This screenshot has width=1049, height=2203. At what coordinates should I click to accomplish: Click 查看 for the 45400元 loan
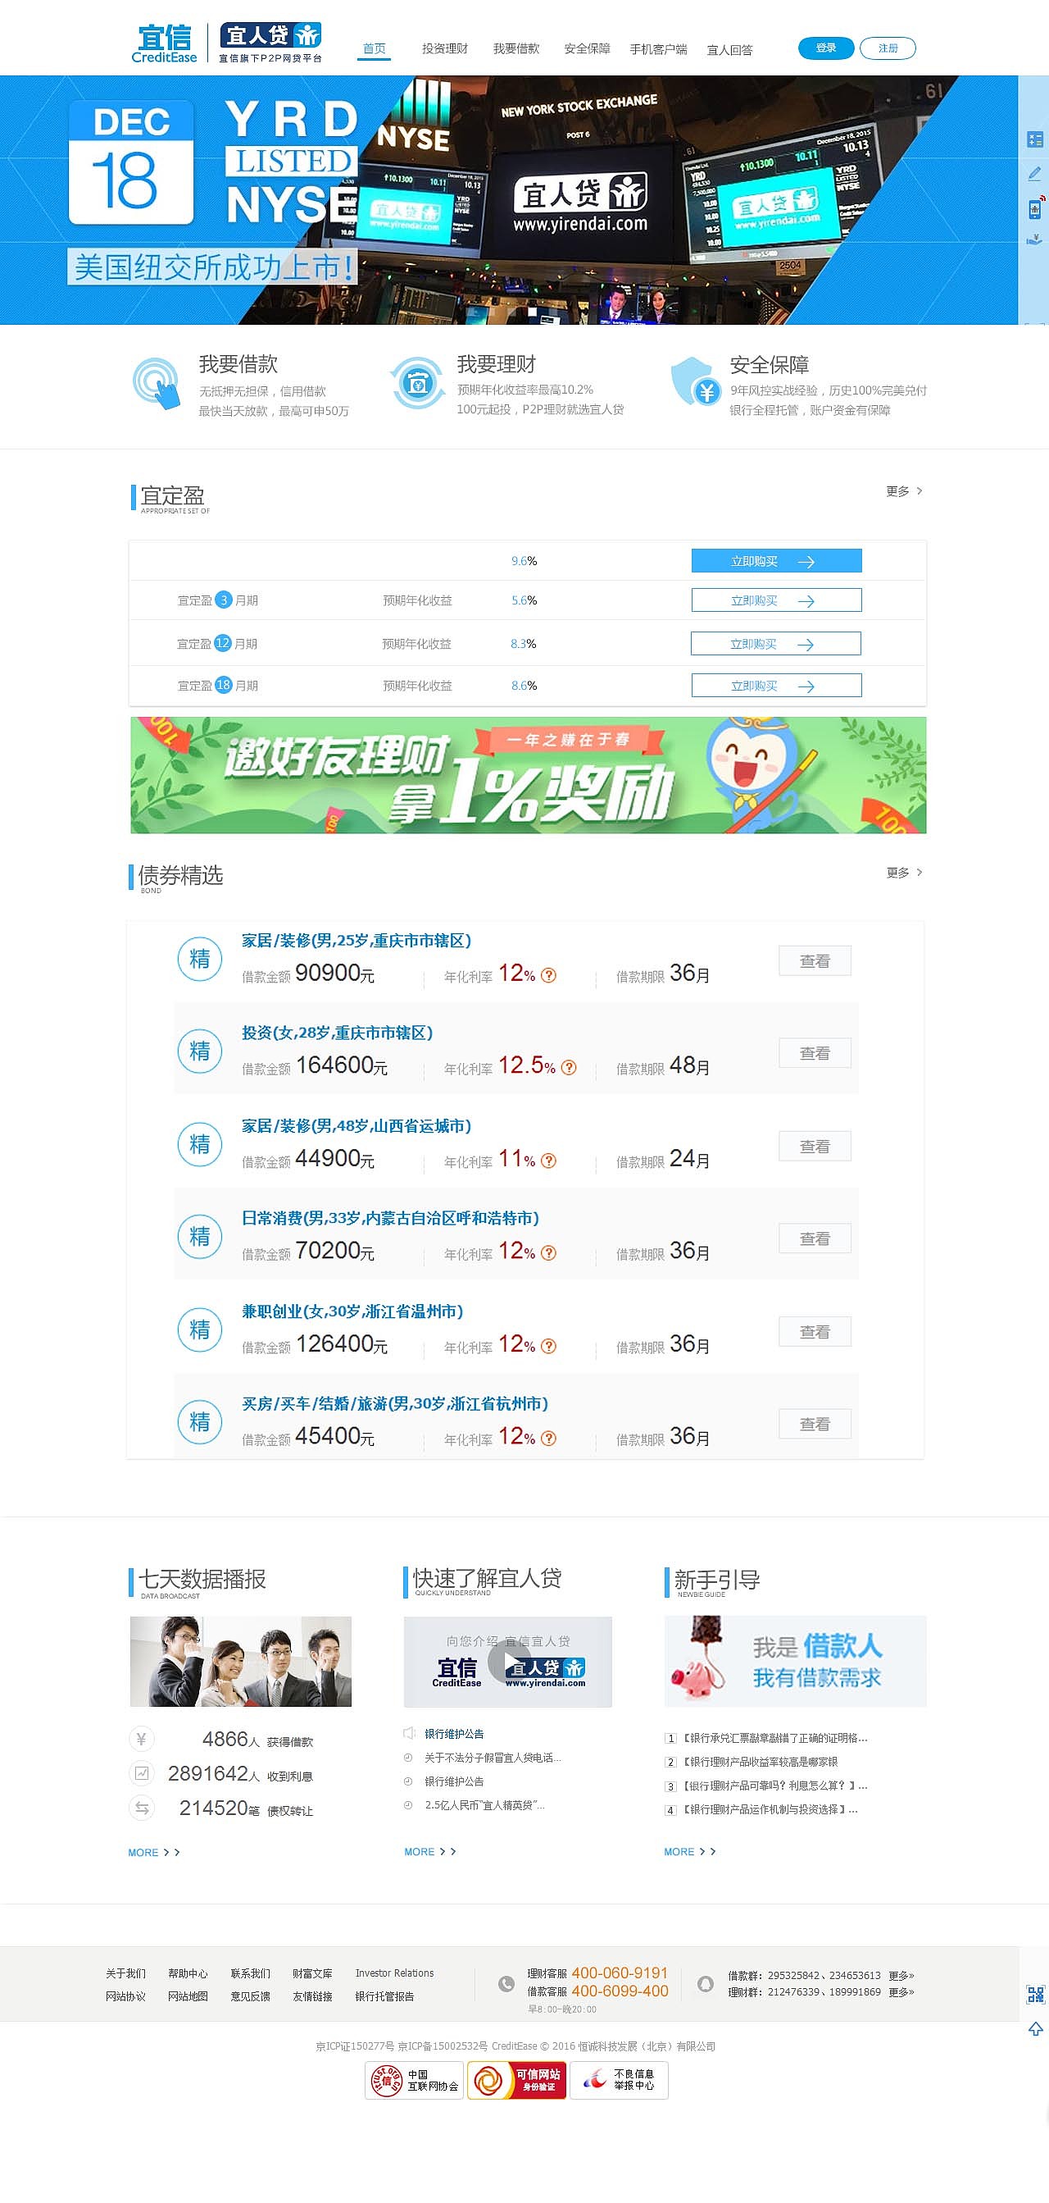coord(815,1424)
